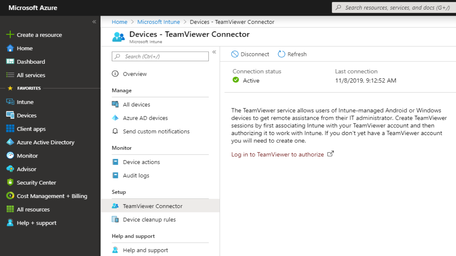Screen dimensions: 456x256
Task: Click the Home house icon in sidebar
Action: 10,48
